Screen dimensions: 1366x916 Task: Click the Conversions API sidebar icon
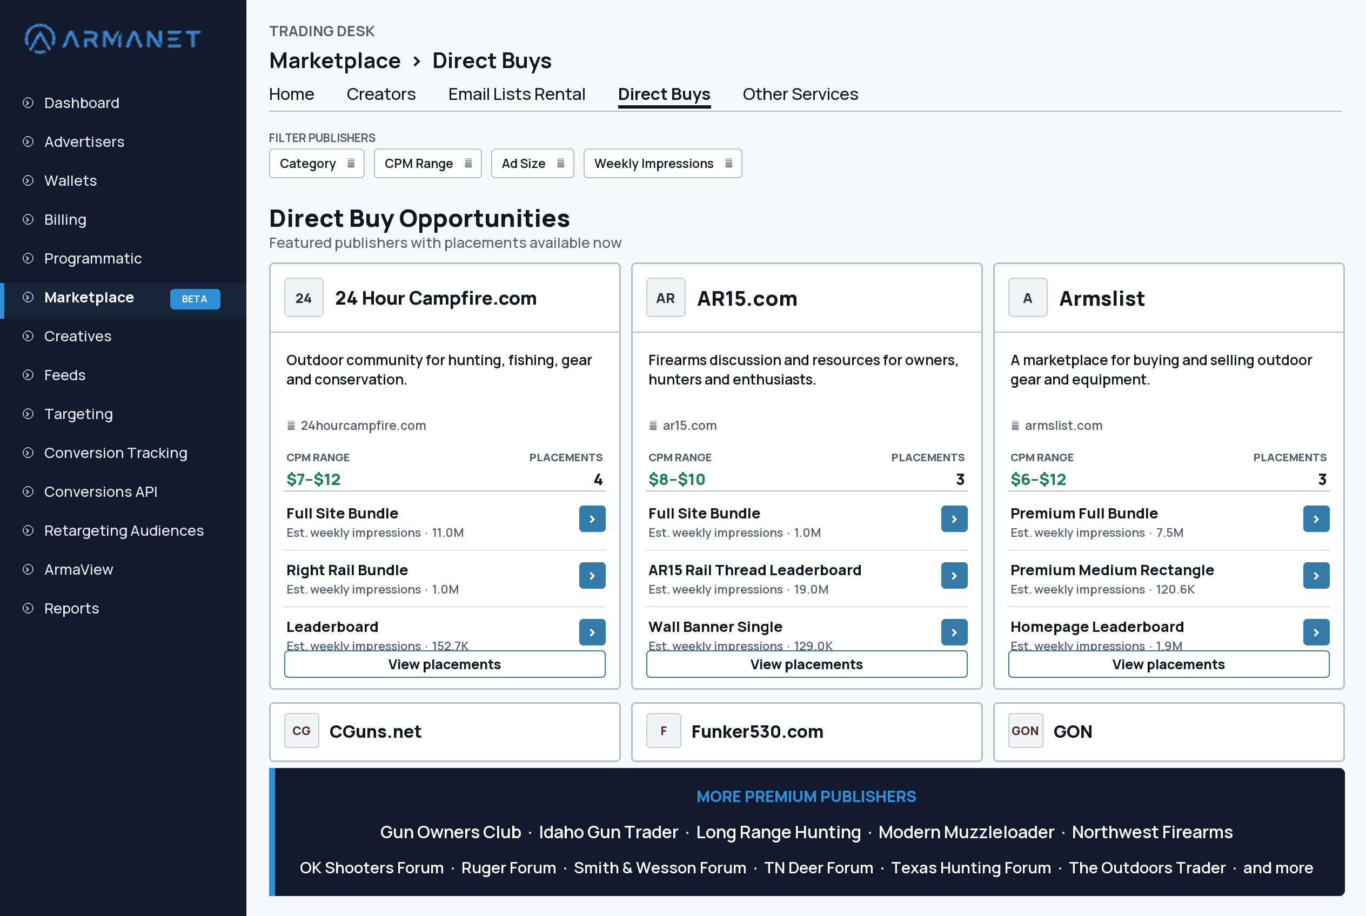point(28,492)
